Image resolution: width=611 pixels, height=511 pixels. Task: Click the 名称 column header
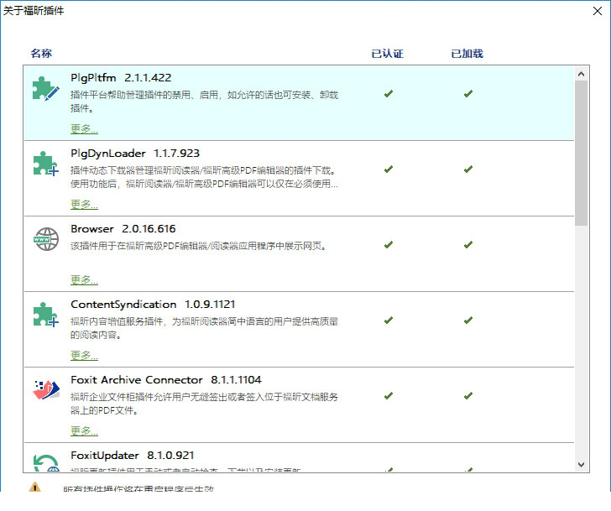pyautogui.click(x=41, y=54)
